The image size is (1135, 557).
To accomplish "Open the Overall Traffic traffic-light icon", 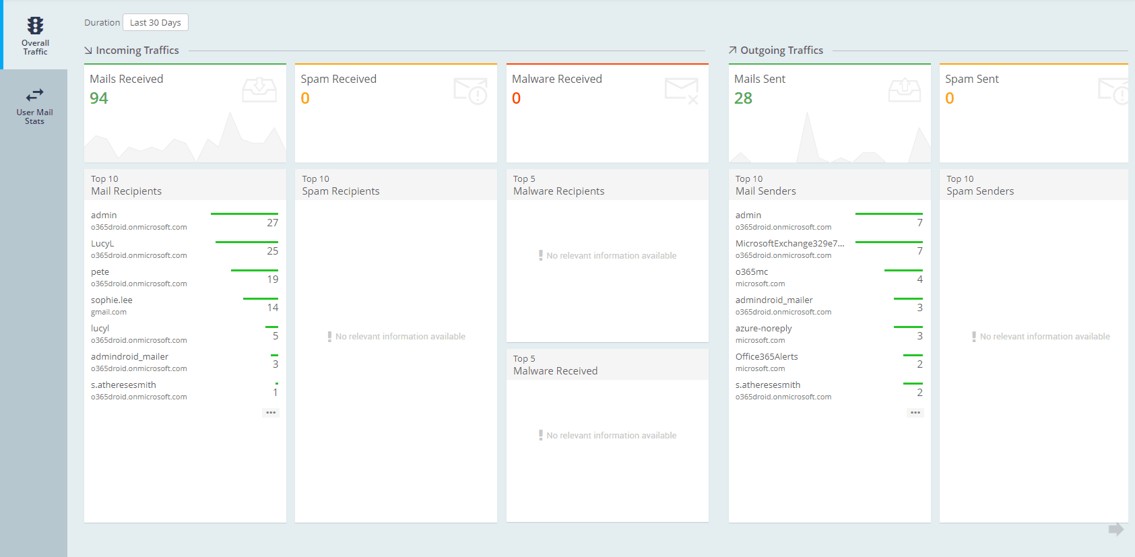I will 35,26.
